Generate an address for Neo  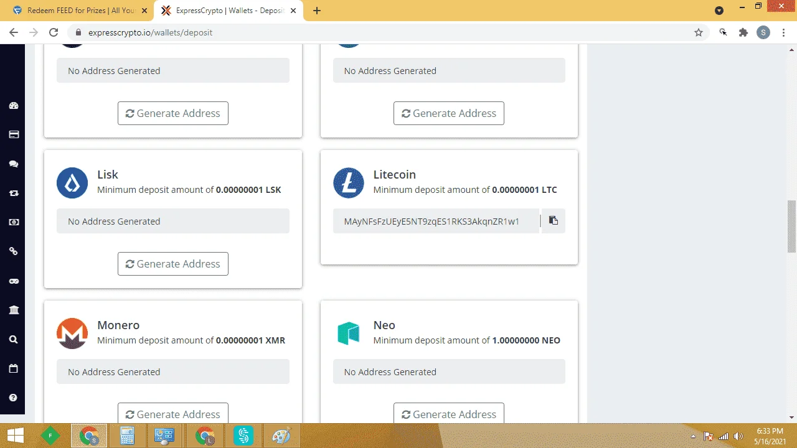(449, 413)
